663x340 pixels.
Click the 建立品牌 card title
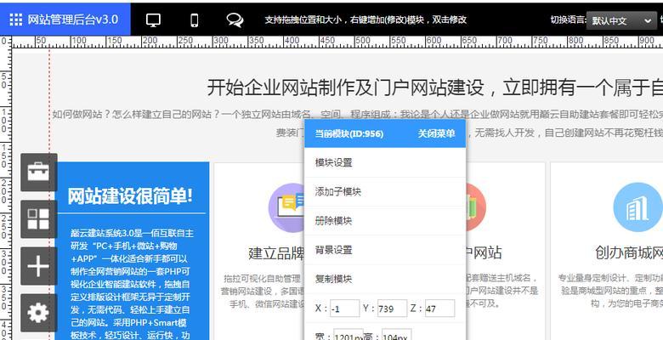(x=276, y=253)
